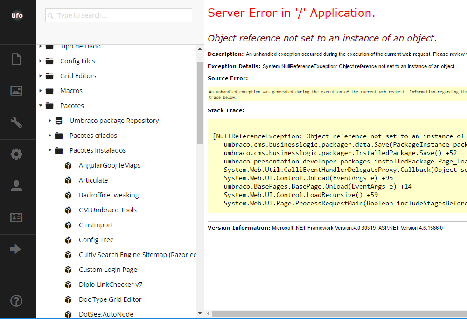This screenshot has width=467, height=319.
Task: Click the Config Tree package box icon
Action: [x=68, y=240]
